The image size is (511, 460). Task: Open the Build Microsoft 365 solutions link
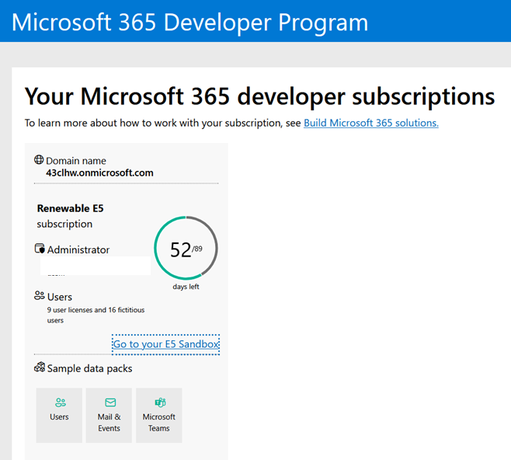pyautogui.click(x=371, y=123)
